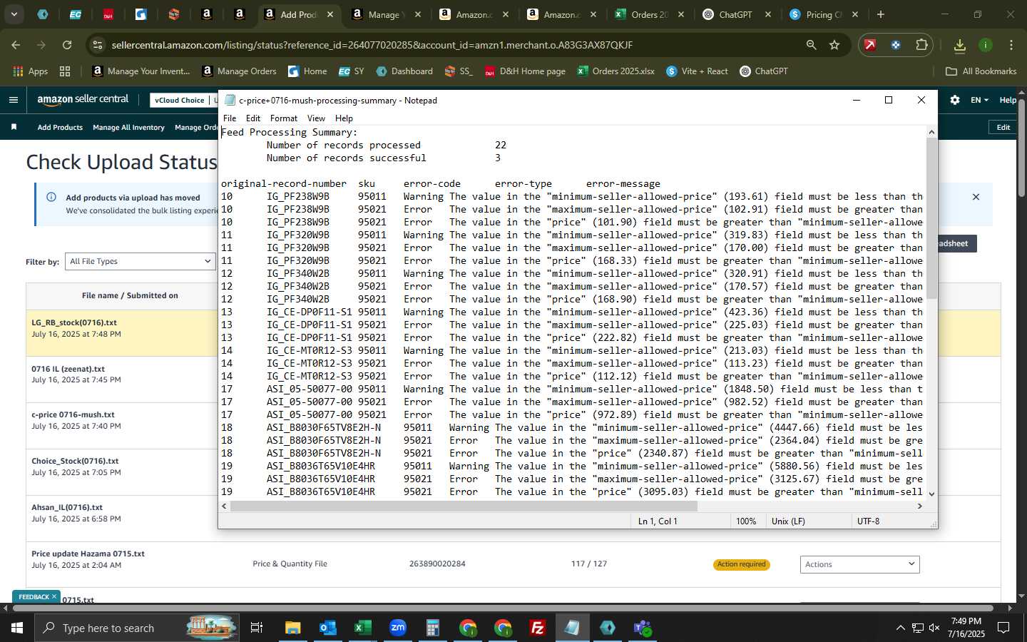Open Seller Central settings gear
This screenshot has width=1027, height=642.
pos(954,100)
